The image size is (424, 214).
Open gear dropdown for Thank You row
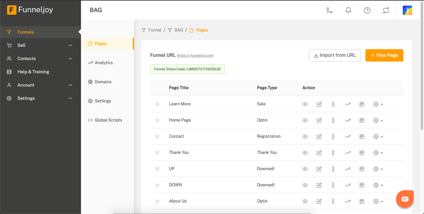(x=378, y=153)
